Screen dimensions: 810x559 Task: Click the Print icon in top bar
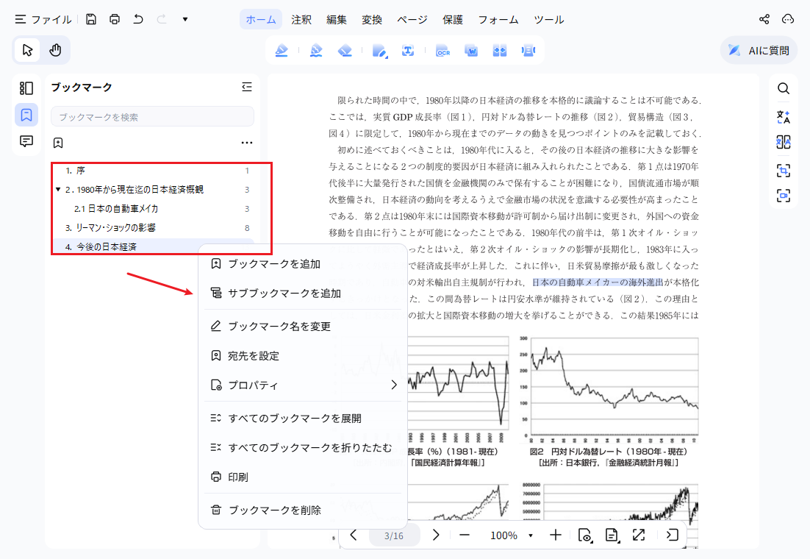coord(115,20)
